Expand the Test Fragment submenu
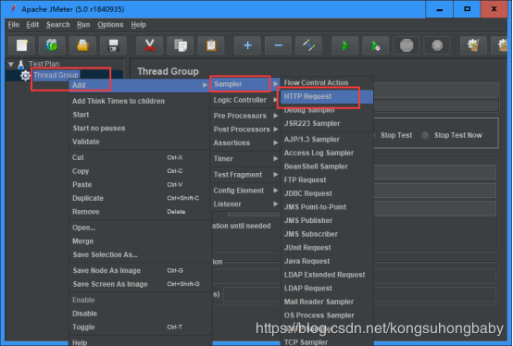This screenshot has width=513, height=346. point(245,175)
